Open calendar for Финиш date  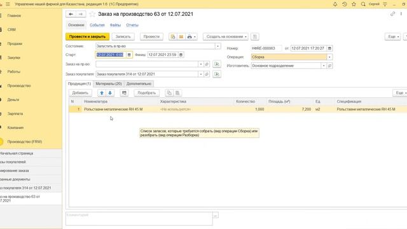pyautogui.click(x=181, y=55)
